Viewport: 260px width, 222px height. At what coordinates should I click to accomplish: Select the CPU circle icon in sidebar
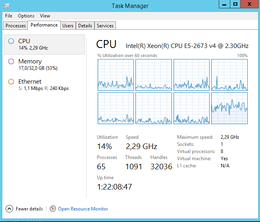coord(11,41)
